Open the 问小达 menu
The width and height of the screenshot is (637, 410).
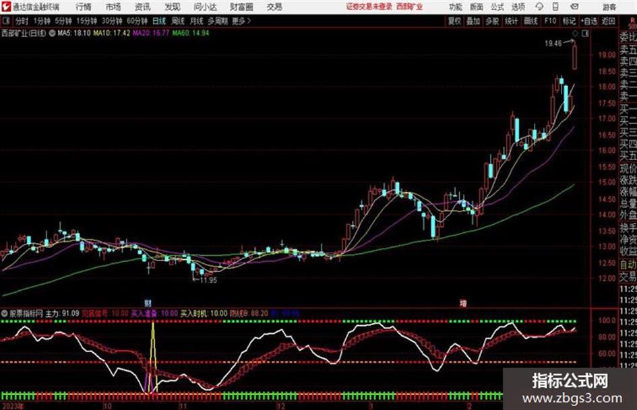tap(205, 7)
